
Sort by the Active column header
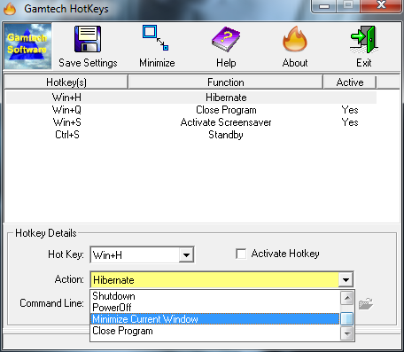(350, 82)
